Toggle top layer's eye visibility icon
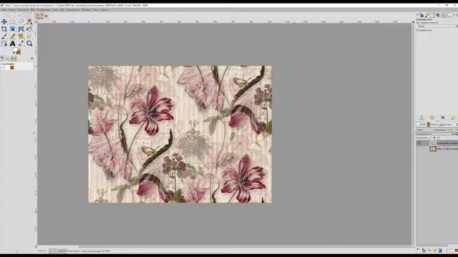 419,143
